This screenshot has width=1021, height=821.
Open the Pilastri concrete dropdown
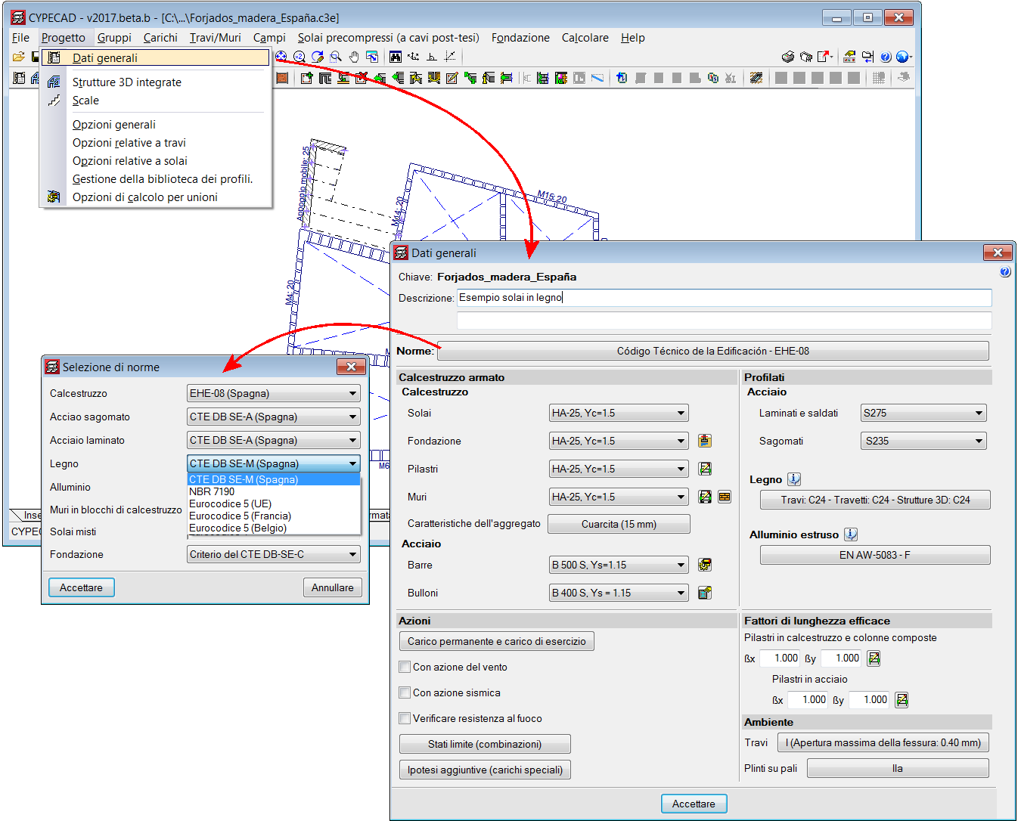pyautogui.click(x=619, y=469)
